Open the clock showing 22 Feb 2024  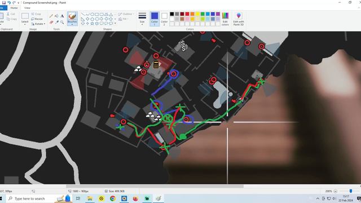(x=346, y=198)
